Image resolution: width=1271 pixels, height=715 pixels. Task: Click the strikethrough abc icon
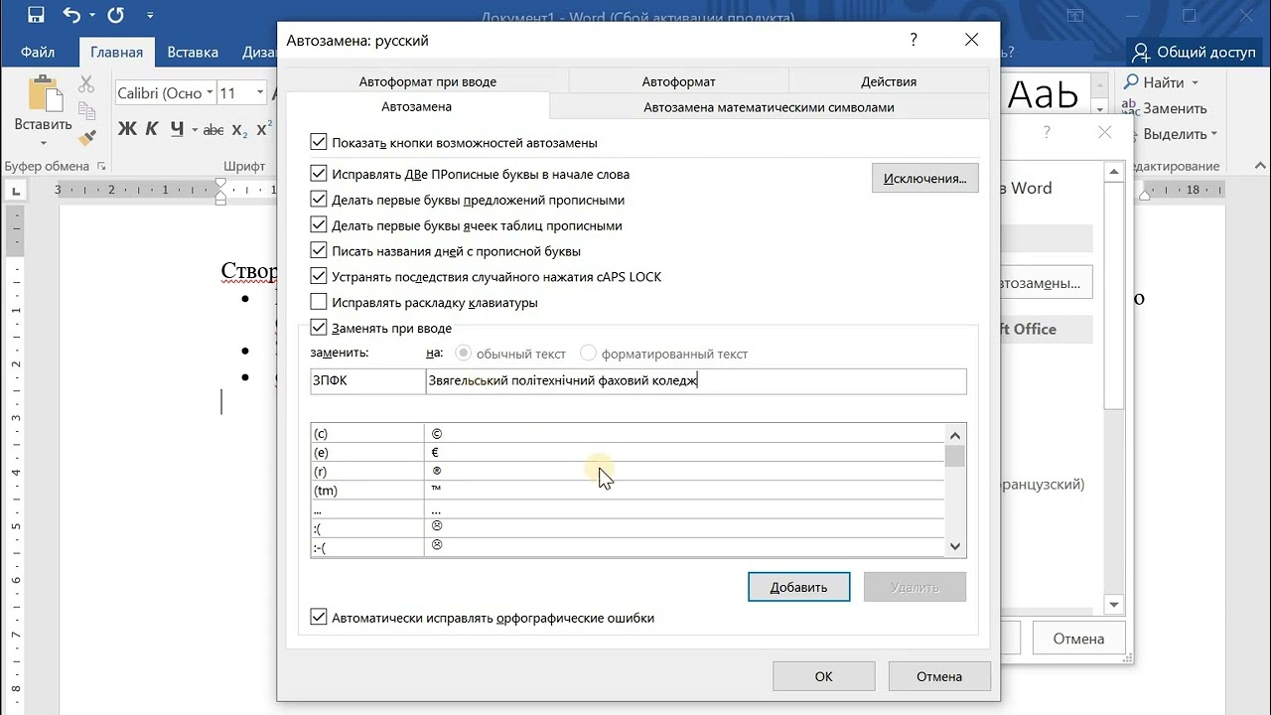pos(213,130)
